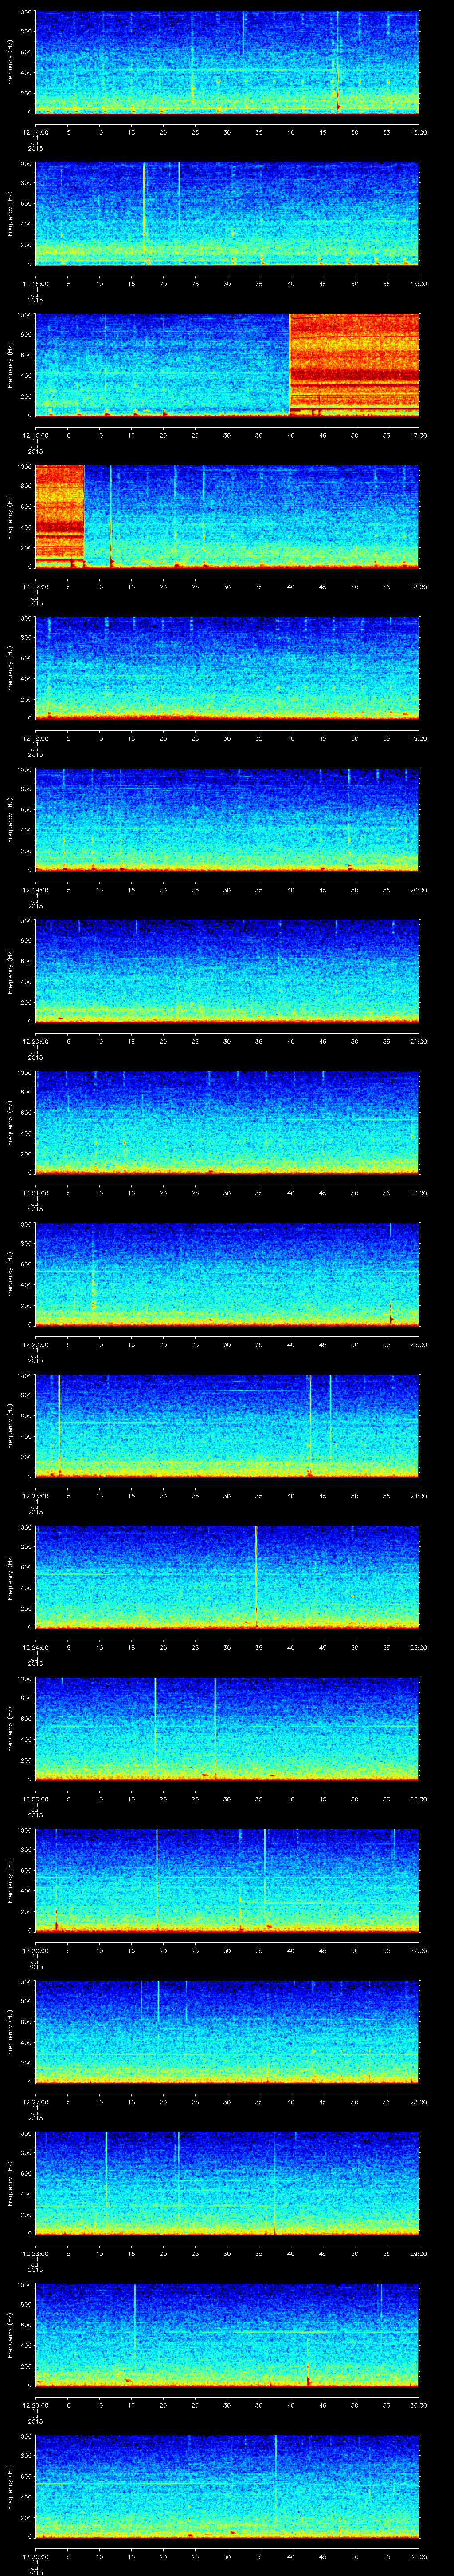Image resolution: width=454 pixels, height=2576 pixels.
Task: Pick the spectrogram for minute 12:21:00
Action: point(227,1122)
